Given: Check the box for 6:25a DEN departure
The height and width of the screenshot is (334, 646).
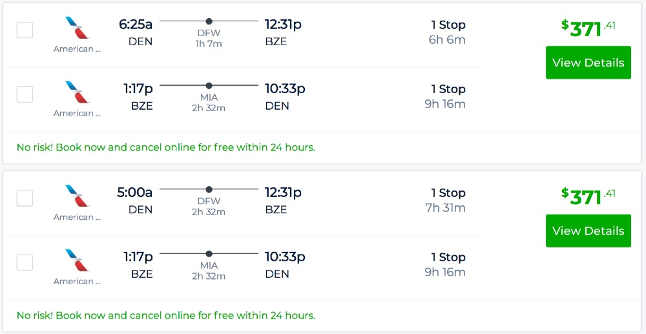Looking at the screenshot, I should [x=25, y=30].
